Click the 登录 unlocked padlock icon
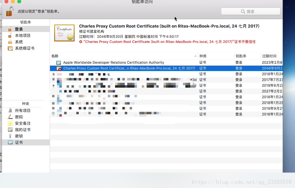This screenshot has width=295, height=188. coord(10,29)
